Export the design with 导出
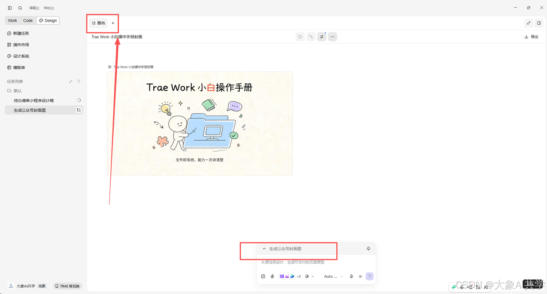 [532, 37]
